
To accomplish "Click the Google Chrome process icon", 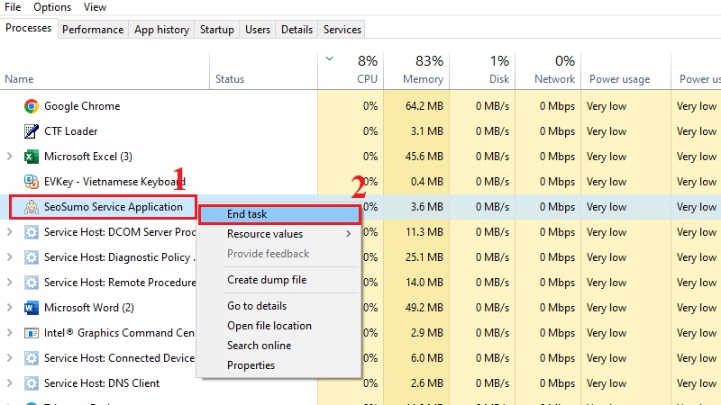I will 32,106.
